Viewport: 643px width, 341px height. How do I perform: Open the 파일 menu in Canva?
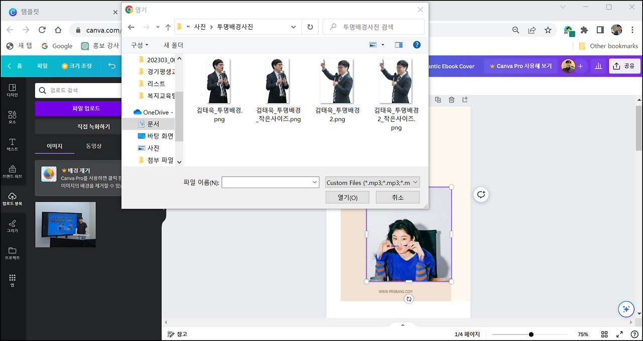coord(42,65)
